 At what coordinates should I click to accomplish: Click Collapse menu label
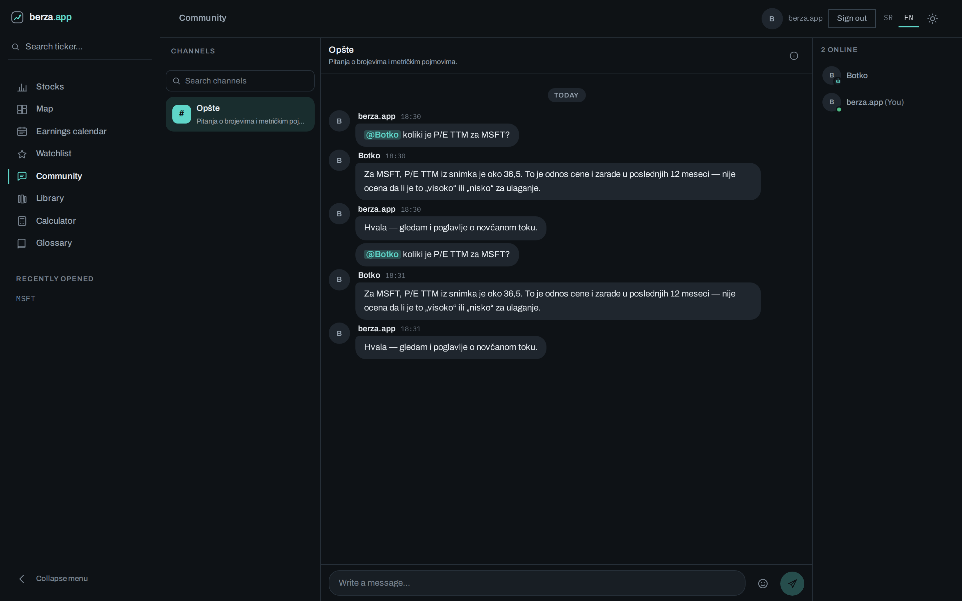[x=61, y=579]
